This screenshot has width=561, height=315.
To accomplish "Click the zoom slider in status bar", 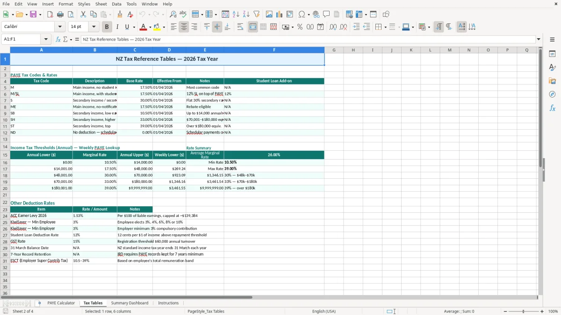I will click(x=523, y=311).
